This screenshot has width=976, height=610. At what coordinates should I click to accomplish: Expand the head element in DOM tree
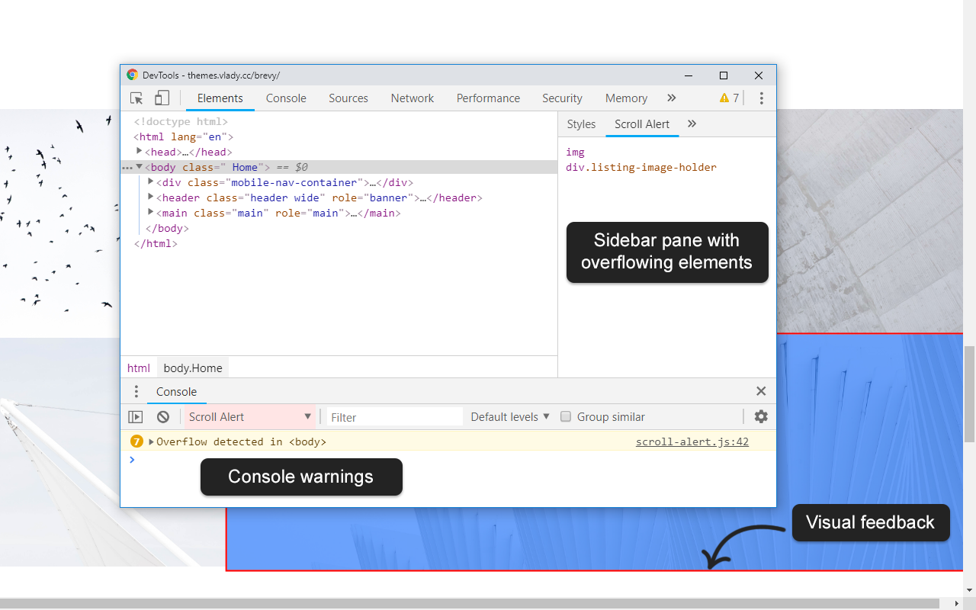click(x=140, y=151)
